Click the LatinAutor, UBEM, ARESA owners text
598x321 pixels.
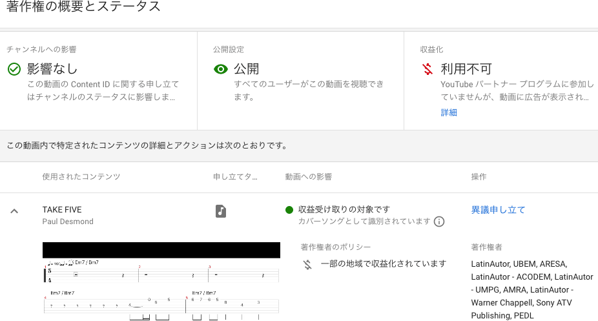532,290
